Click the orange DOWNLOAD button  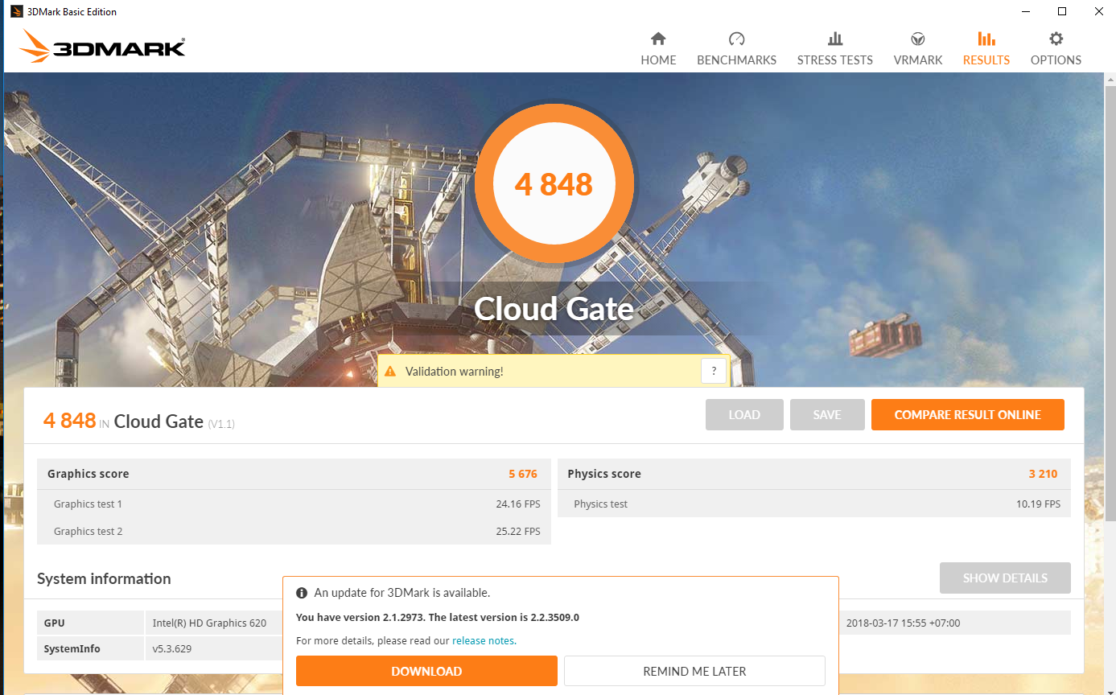[426, 671]
